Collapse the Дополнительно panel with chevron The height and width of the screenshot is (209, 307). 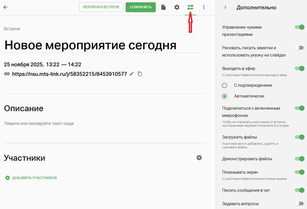pos(225,7)
